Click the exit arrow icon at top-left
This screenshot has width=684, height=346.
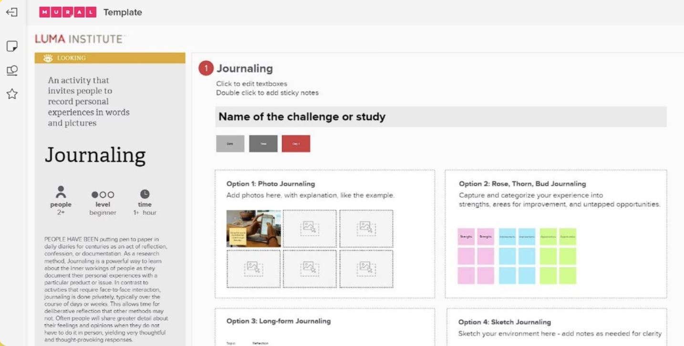pyautogui.click(x=12, y=12)
